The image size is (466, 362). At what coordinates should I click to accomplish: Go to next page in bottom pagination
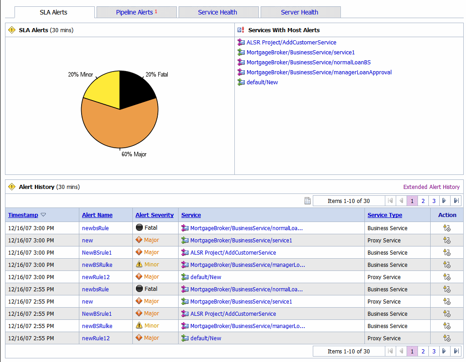[444, 351]
